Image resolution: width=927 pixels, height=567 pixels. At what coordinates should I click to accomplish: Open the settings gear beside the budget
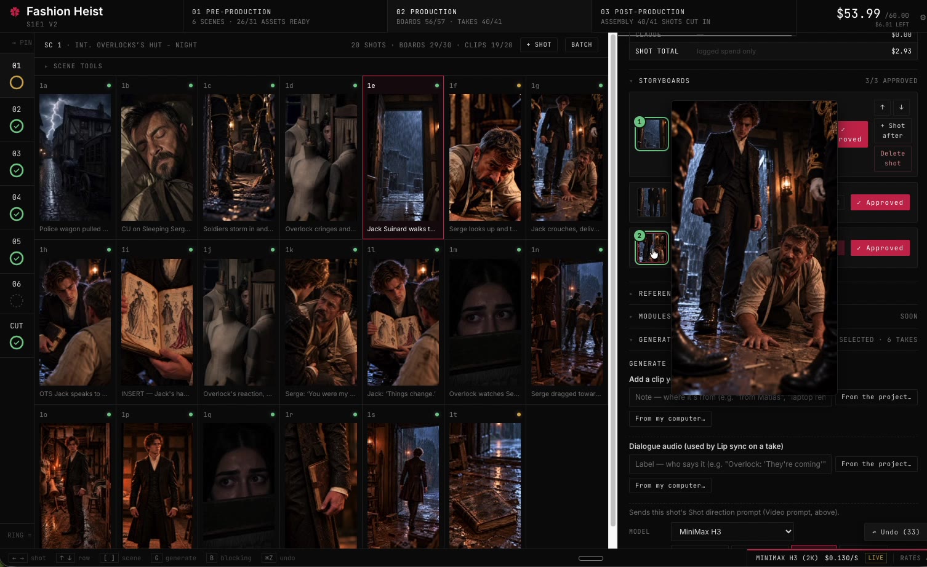(x=922, y=17)
